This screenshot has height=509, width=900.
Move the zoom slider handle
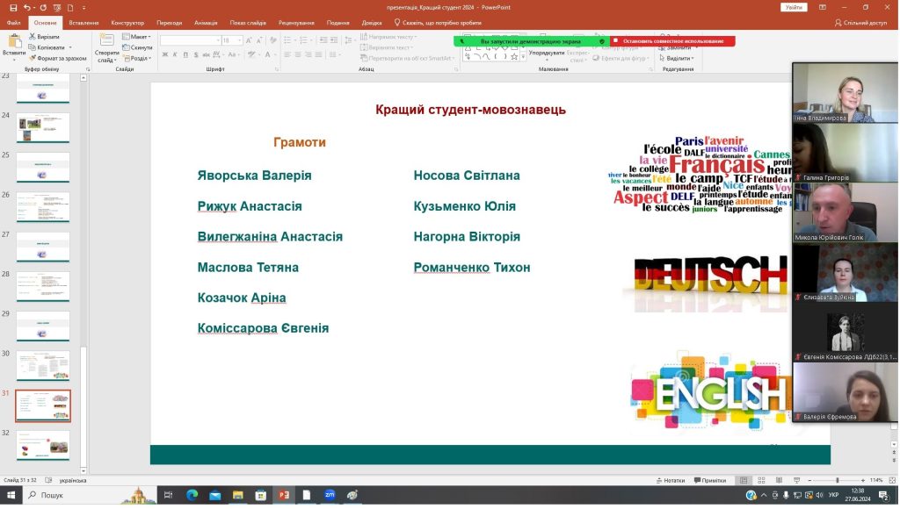pos(838,480)
